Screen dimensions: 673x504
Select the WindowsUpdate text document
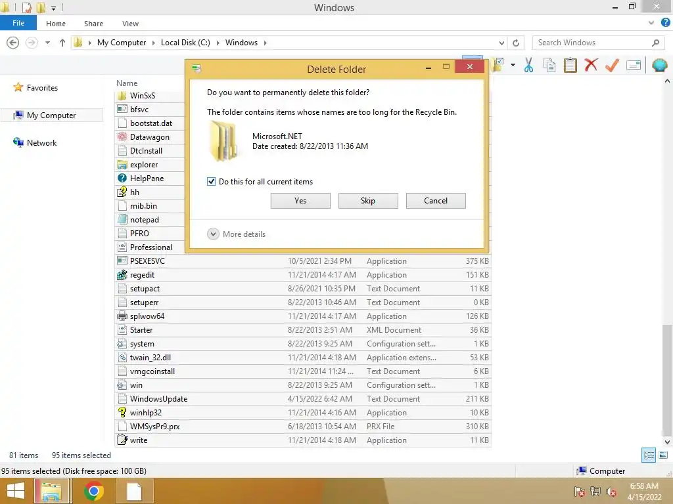tap(304, 398)
